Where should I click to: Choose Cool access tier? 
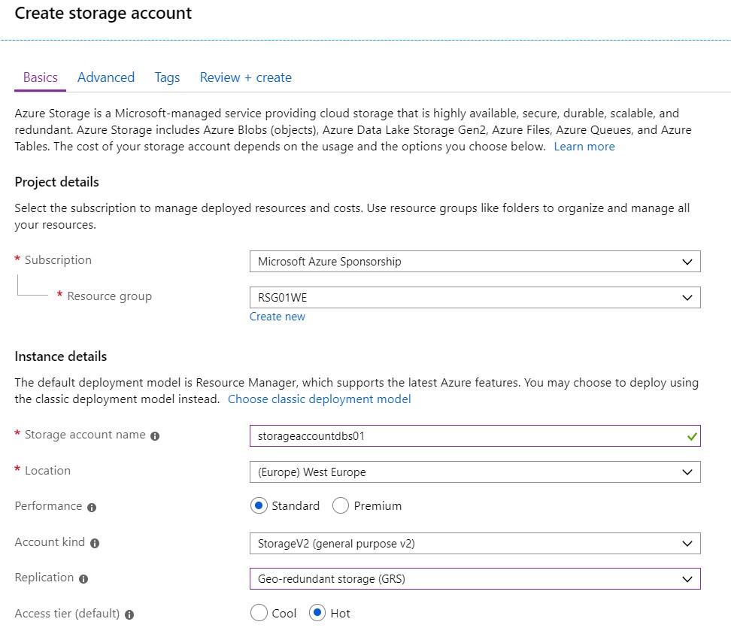(259, 613)
